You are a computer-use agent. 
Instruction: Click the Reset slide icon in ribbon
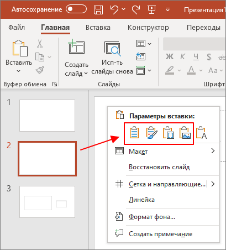coord(141,56)
